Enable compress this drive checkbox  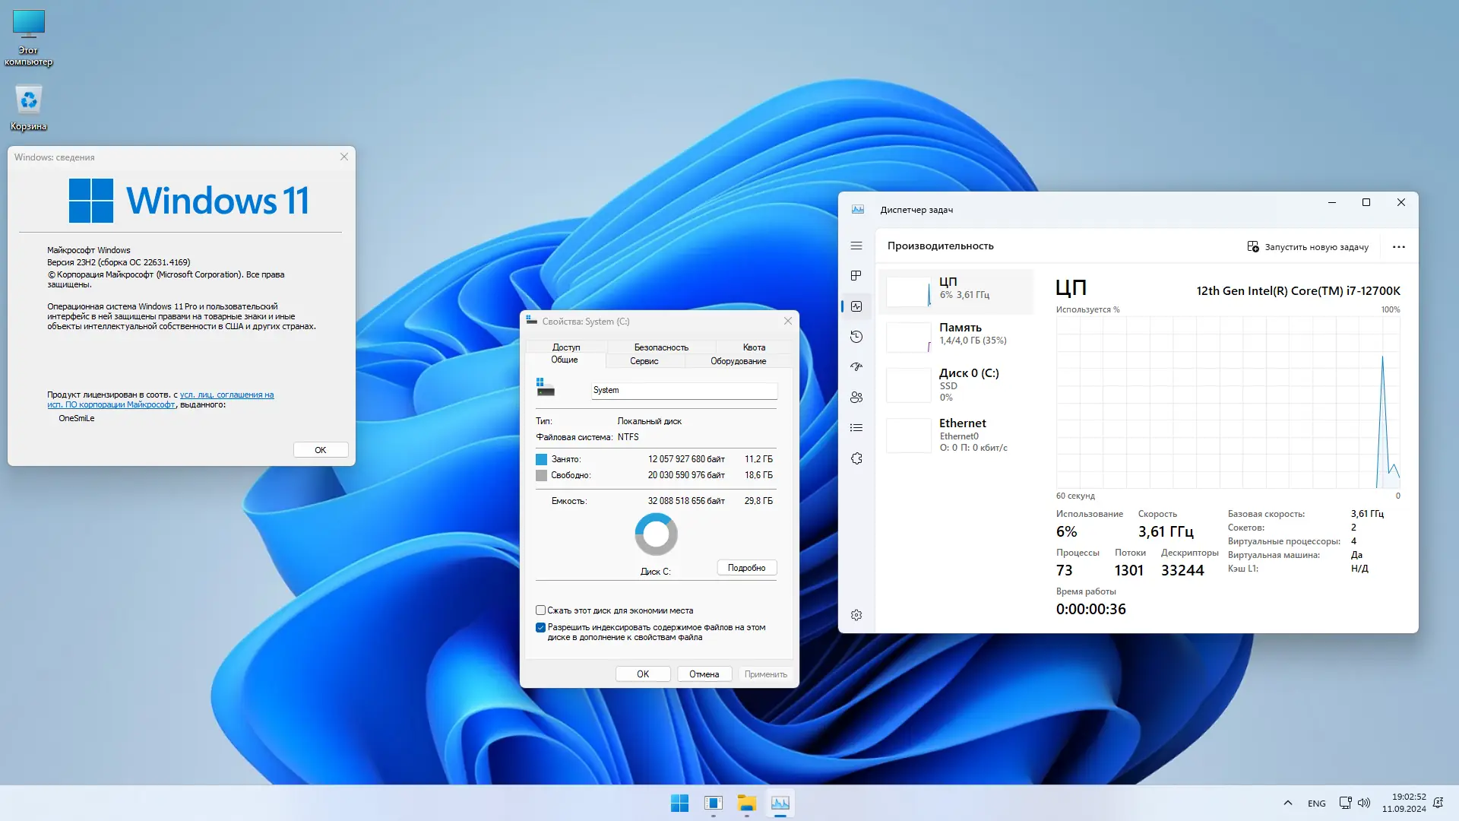coord(540,610)
